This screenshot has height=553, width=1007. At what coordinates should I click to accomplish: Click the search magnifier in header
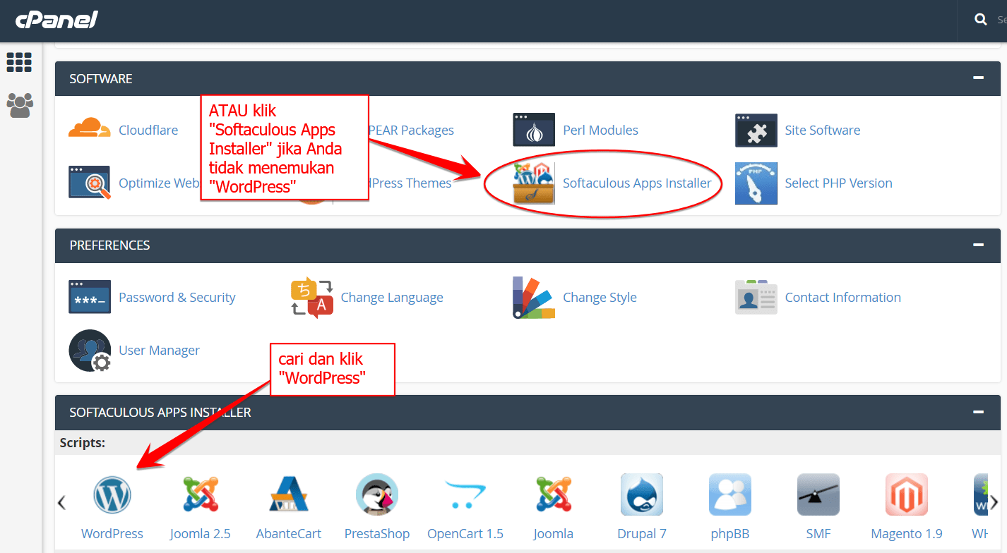click(981, 20)
